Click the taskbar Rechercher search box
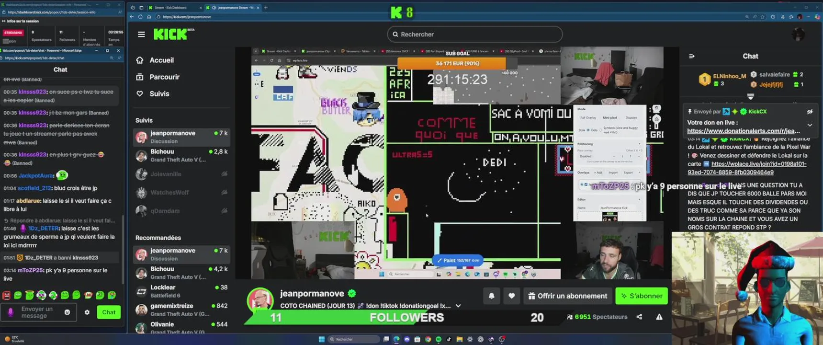The image size is (823, 345). pyautogui.click(x=354, y=339)
